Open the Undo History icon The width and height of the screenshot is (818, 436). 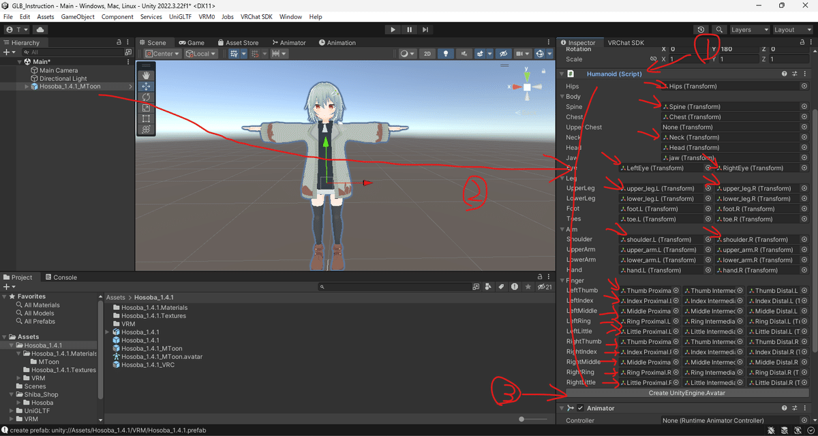701,30
